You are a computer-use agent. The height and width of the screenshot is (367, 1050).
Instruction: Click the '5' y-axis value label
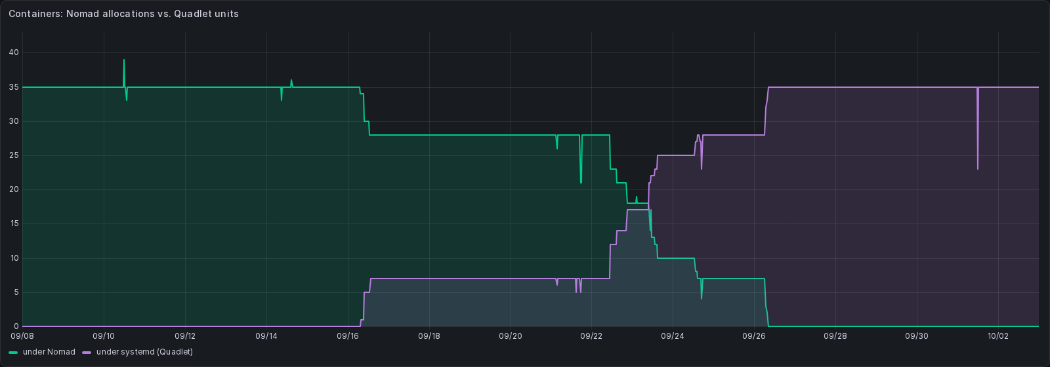pyautogui.click(x=16, y=292)
